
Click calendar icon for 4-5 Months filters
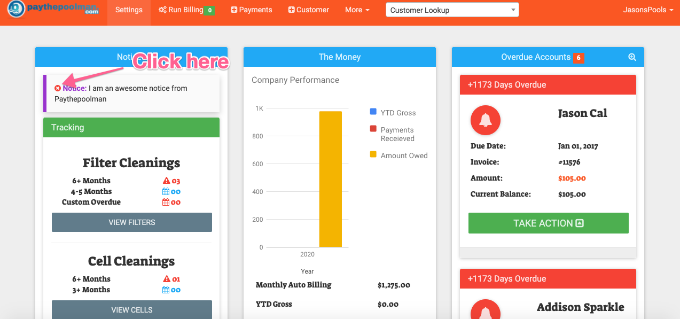166,192
